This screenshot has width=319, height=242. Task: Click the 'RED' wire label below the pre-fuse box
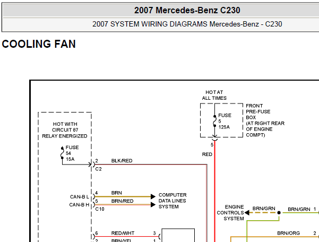coord(207,154)
